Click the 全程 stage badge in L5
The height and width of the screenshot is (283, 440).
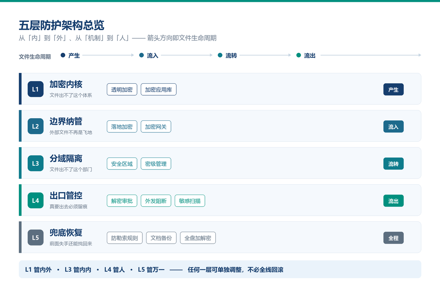click(393, 238)
